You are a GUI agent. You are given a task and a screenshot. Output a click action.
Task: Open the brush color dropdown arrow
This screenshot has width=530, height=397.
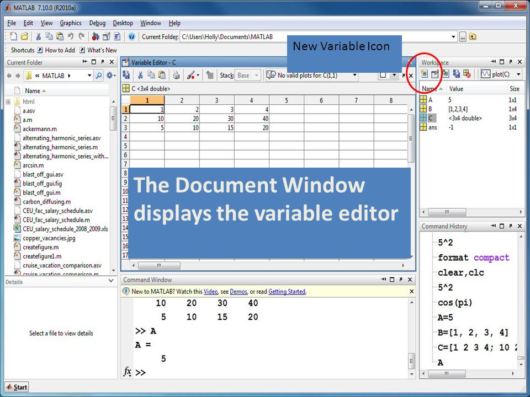[198, 76]
